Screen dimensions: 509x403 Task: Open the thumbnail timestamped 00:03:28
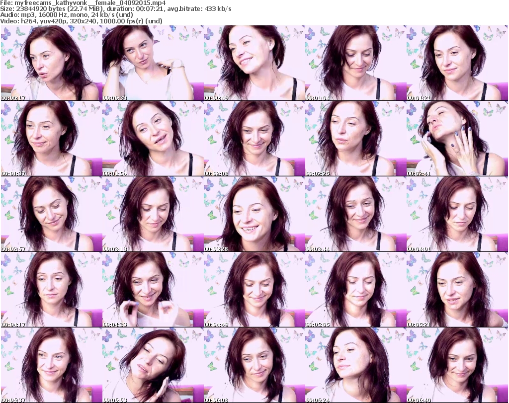click(x=254, y=214)
